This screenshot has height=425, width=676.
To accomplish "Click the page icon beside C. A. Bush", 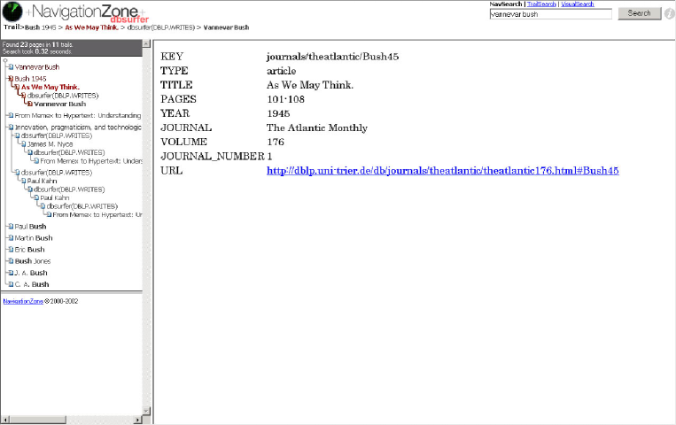I will (11, 284).
